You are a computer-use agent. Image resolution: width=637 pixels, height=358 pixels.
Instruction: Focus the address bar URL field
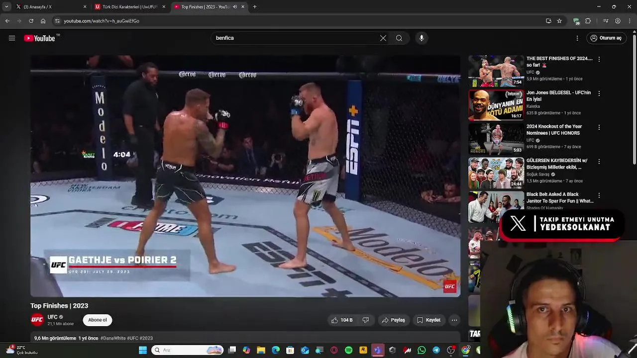(299, 21)
